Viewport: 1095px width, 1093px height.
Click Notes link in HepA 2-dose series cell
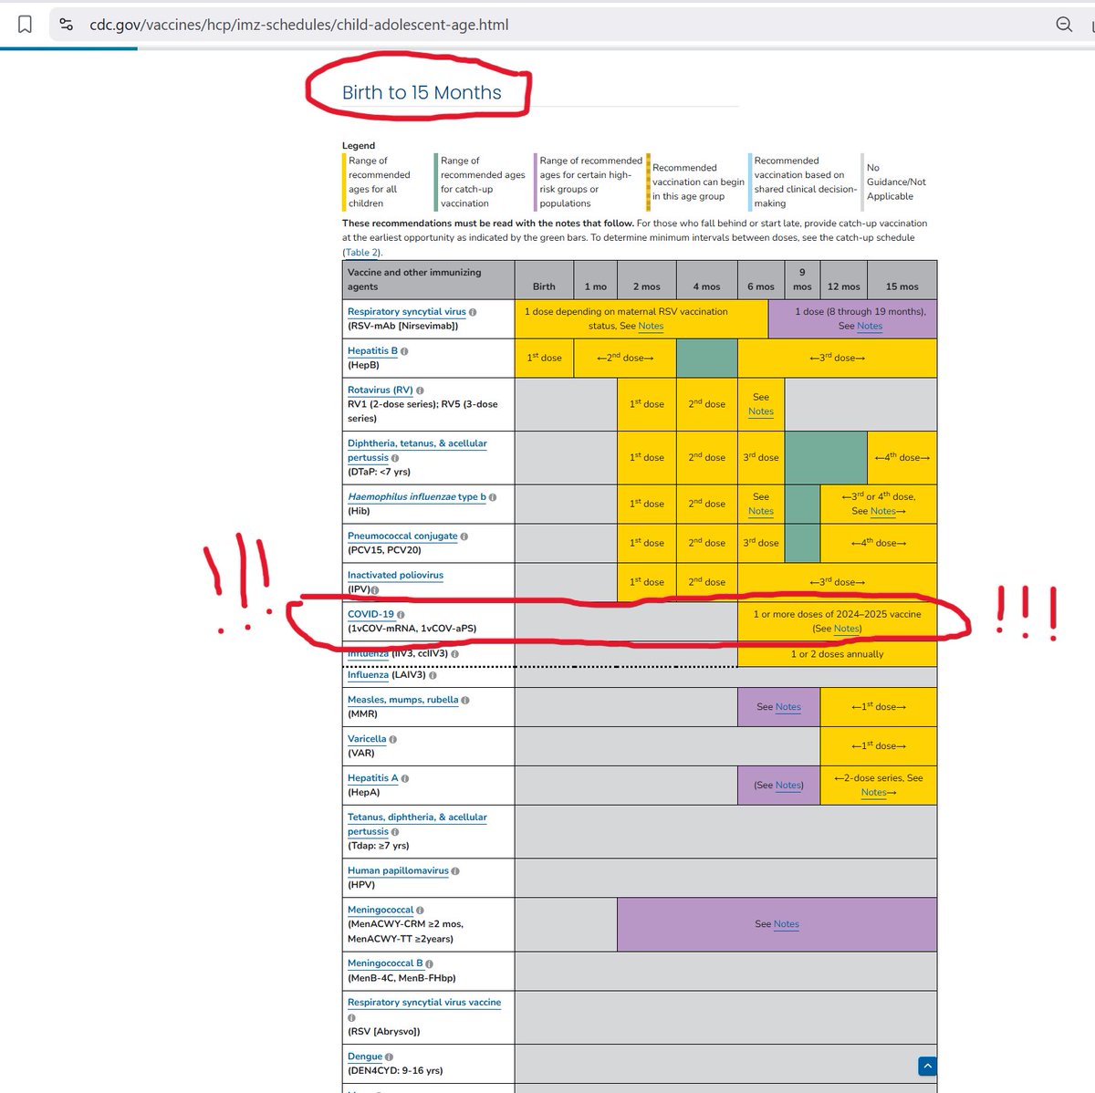pos(874,793)
